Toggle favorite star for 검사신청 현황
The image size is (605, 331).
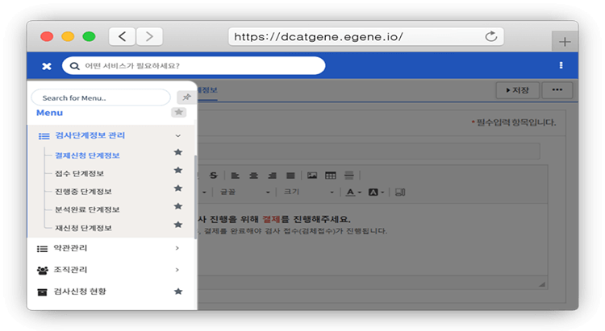pos(178,291)
